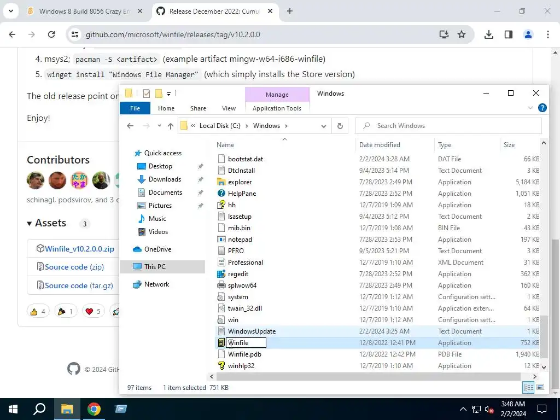The height and width of the screenshot is (420, 560).
Task: Click the regedit application icon
Action: tap(221, 274)
